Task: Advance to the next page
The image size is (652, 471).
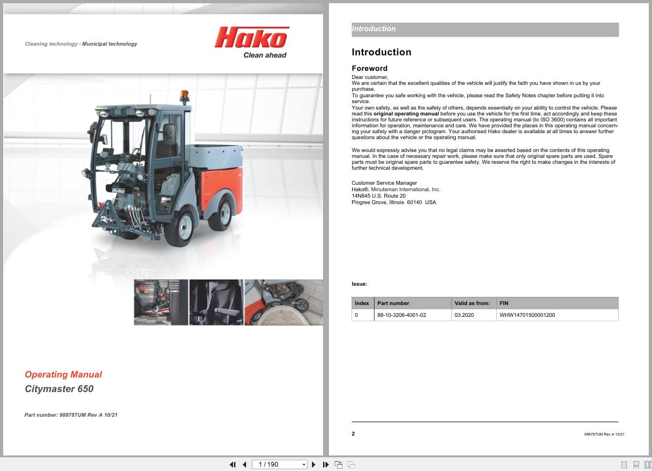Action: pyautogui.click(x=313, y=465)
